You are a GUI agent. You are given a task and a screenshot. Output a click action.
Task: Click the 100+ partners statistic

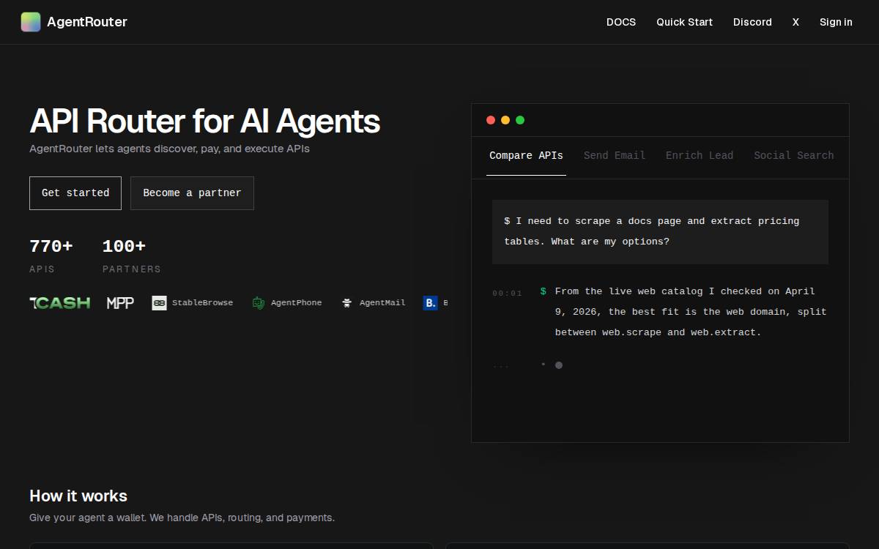pyautogui.click(x=132, y=255)
